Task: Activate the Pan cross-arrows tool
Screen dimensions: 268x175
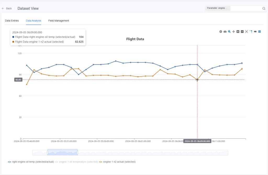Action: click(233, 32)
